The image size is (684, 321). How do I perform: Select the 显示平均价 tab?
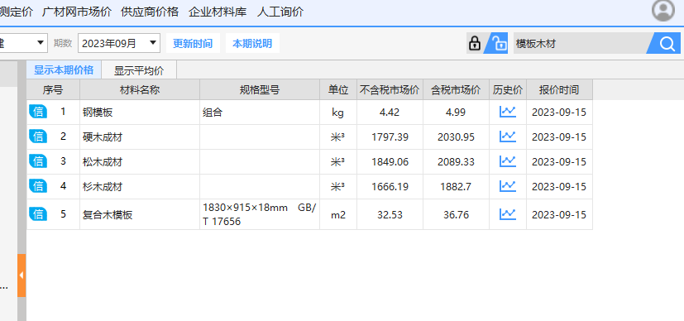(x=139, y=70)
